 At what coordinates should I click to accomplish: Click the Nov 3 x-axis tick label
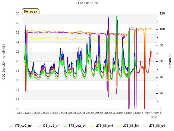click(x=139, y=113)
